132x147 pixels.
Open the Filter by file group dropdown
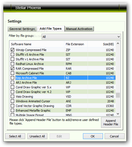[81, 37]
